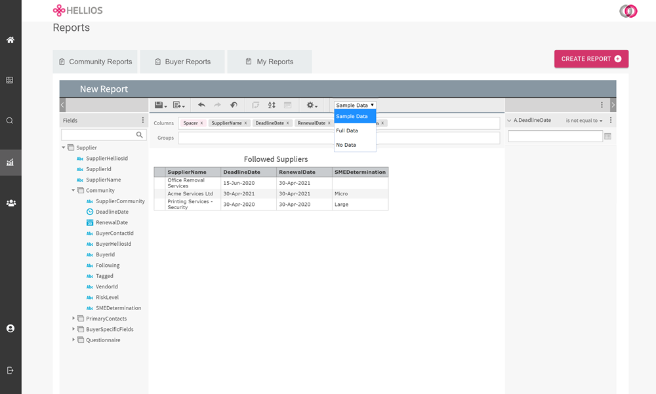The height and width of the screenshot is (394, 656).
Task: Click the Create Report button
Action: 591,59
